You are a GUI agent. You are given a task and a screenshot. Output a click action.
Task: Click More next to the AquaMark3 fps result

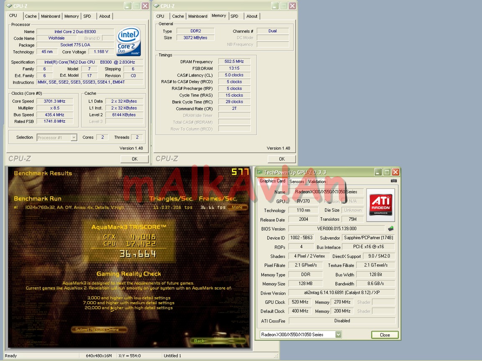pyautogui.click(x=237, y=207)
